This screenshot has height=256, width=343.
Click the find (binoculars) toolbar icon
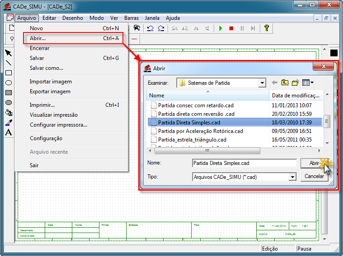137,28
